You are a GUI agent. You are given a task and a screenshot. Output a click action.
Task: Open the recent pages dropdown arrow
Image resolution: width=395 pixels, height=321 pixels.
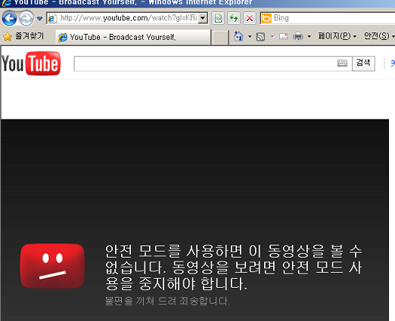[39, 18]
